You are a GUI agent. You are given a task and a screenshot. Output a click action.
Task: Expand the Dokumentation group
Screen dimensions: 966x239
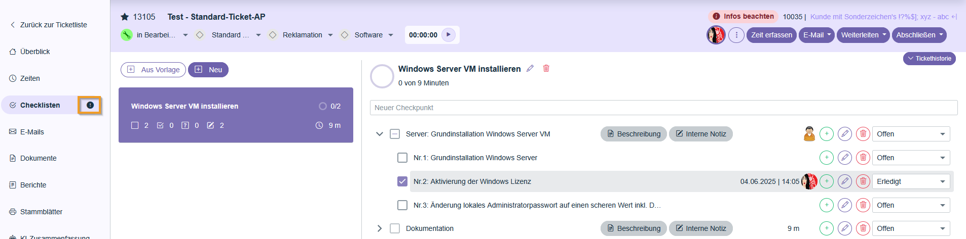[380, 228]
